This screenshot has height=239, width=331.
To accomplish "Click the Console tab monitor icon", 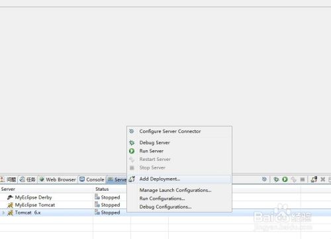I will click(82, 179).
